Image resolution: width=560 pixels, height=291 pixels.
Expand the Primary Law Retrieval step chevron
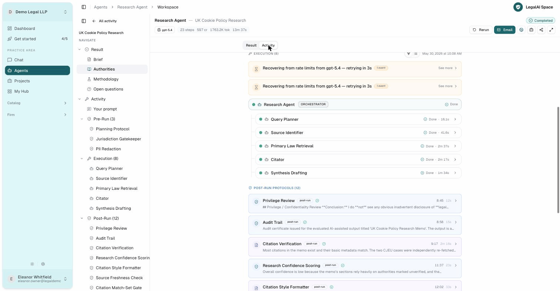(455, 146)
